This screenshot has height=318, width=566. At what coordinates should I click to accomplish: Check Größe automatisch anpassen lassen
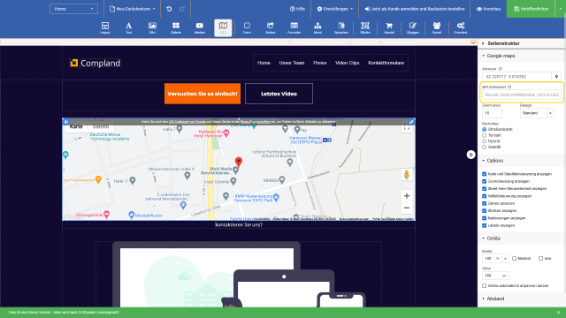coord(485,285)
